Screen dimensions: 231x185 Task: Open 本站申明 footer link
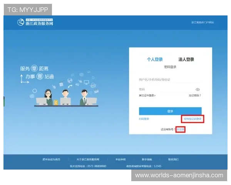coord(121,160)
